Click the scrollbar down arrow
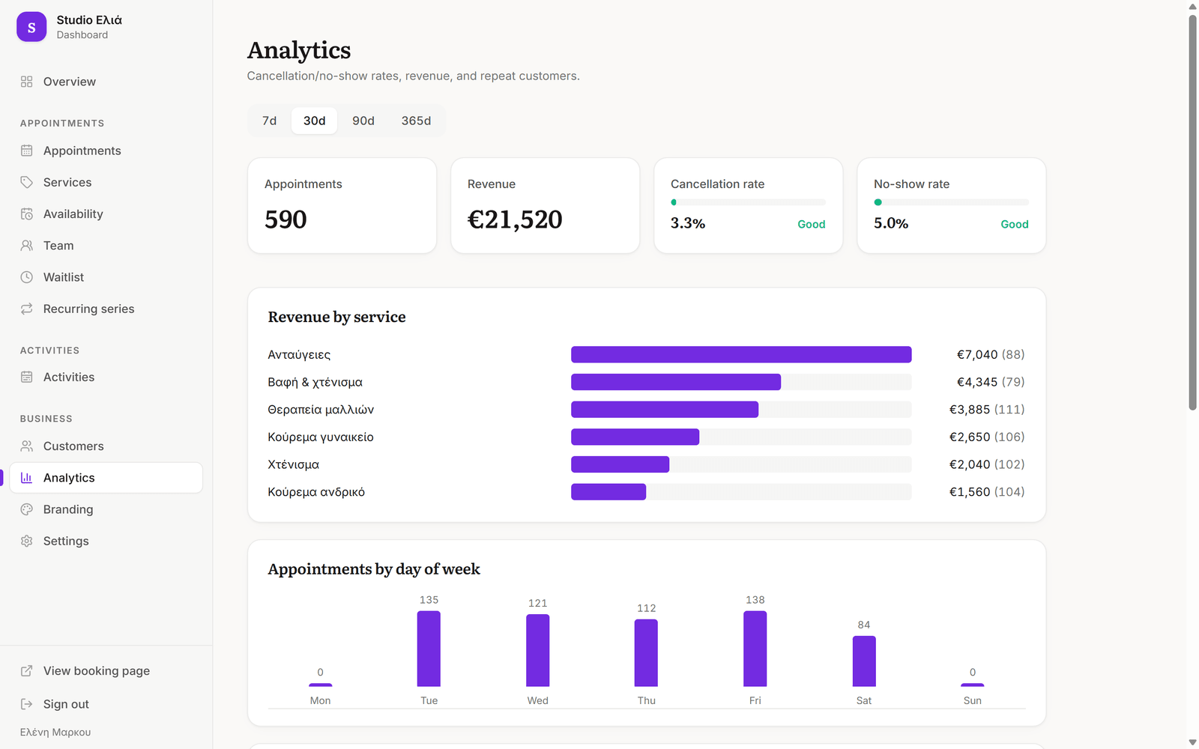 coord(1192,742)
